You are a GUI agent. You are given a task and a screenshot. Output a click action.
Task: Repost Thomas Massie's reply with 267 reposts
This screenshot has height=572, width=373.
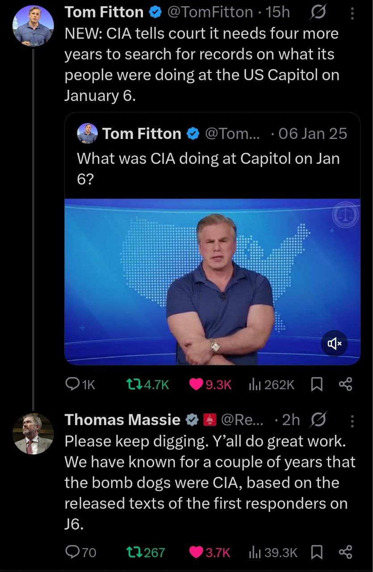pyautogui.click(x=134, y=553)
